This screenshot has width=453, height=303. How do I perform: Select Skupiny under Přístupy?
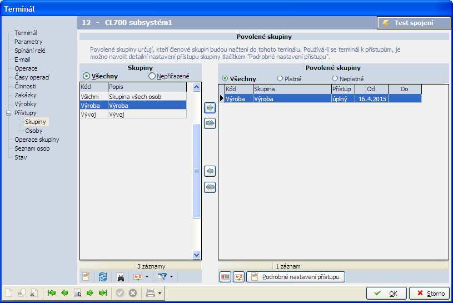(x=35, y=122)
